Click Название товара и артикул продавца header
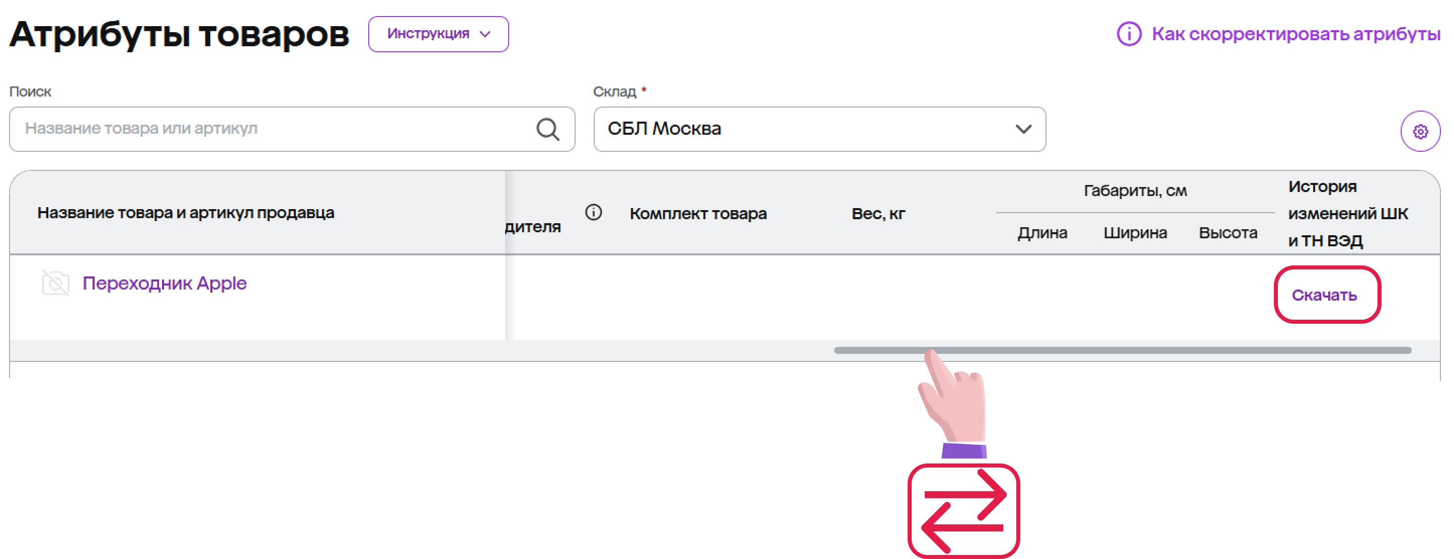The image size is (1454, 559). coord(186,213)
